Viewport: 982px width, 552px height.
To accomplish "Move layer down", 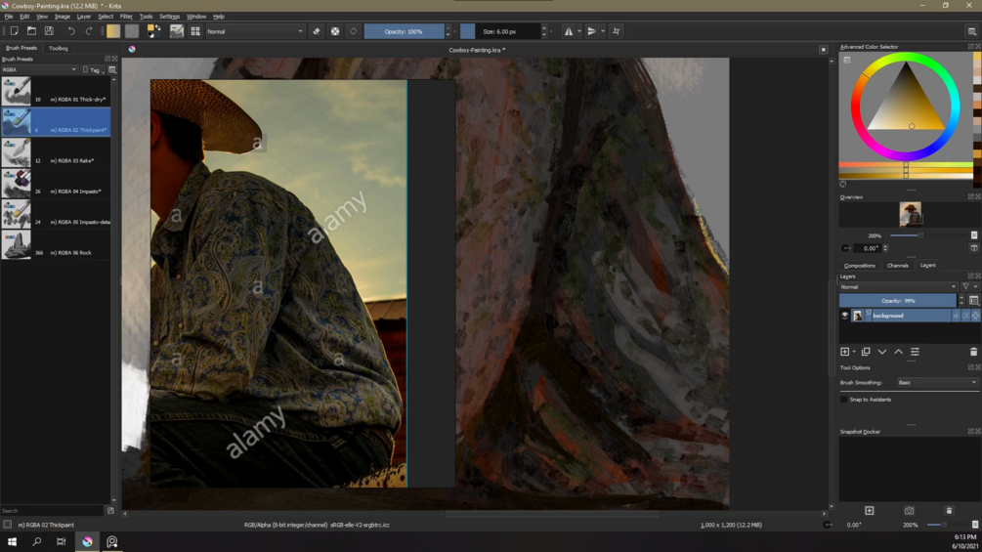I will [x=881, y=352].
